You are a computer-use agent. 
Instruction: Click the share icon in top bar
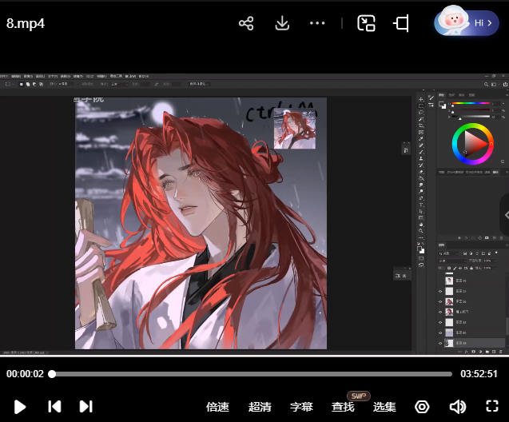point(246,23)
